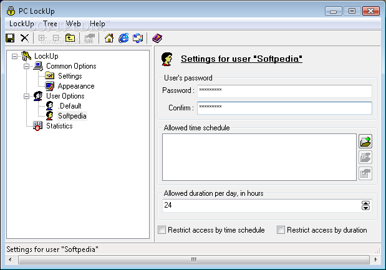The image size is (386, 270).
Task: Click the PC LockUp padlock title icon
Action: (11, 11)
